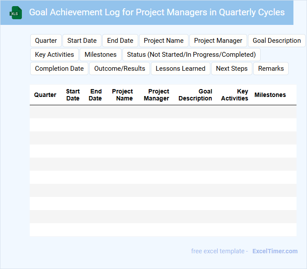
Task: Open the ExcelTimer.com link
Action: (x=275, y=251)
